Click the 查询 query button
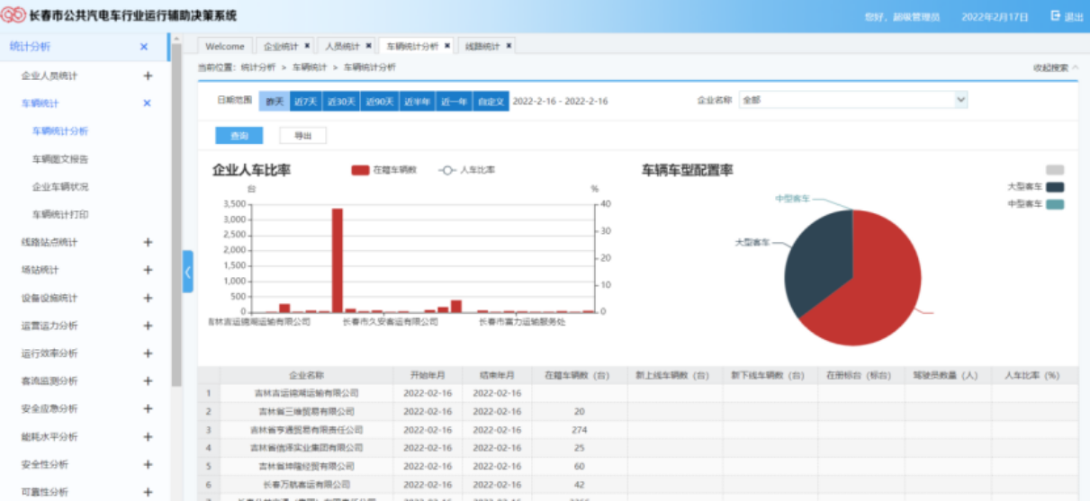The image size is (1090, 501). pyautogui.click(x=239, y=136)
